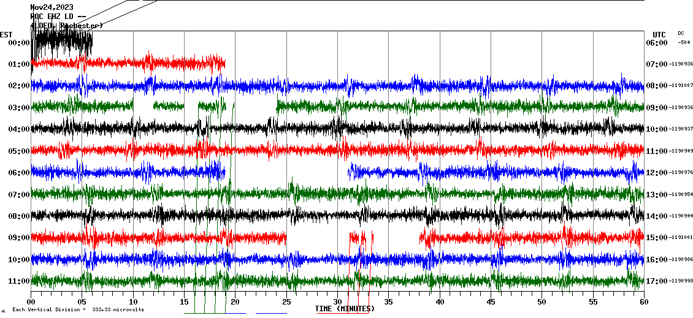Select the 04:00 EST row label
The width and height of the screenshot is (693, 318).
(x=20, y=129)
